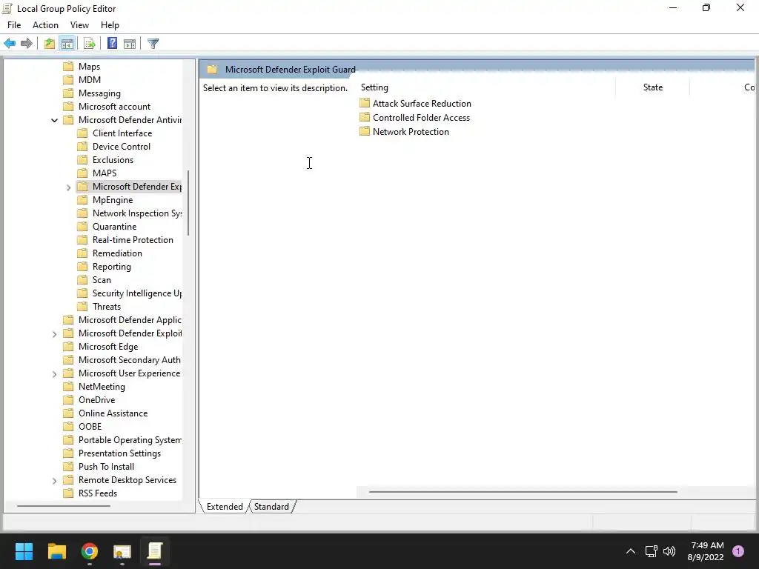Click the Local Group Policy Editor title icon
The image size is (759, 569).
pyautogui.click(x=7, y=8)
